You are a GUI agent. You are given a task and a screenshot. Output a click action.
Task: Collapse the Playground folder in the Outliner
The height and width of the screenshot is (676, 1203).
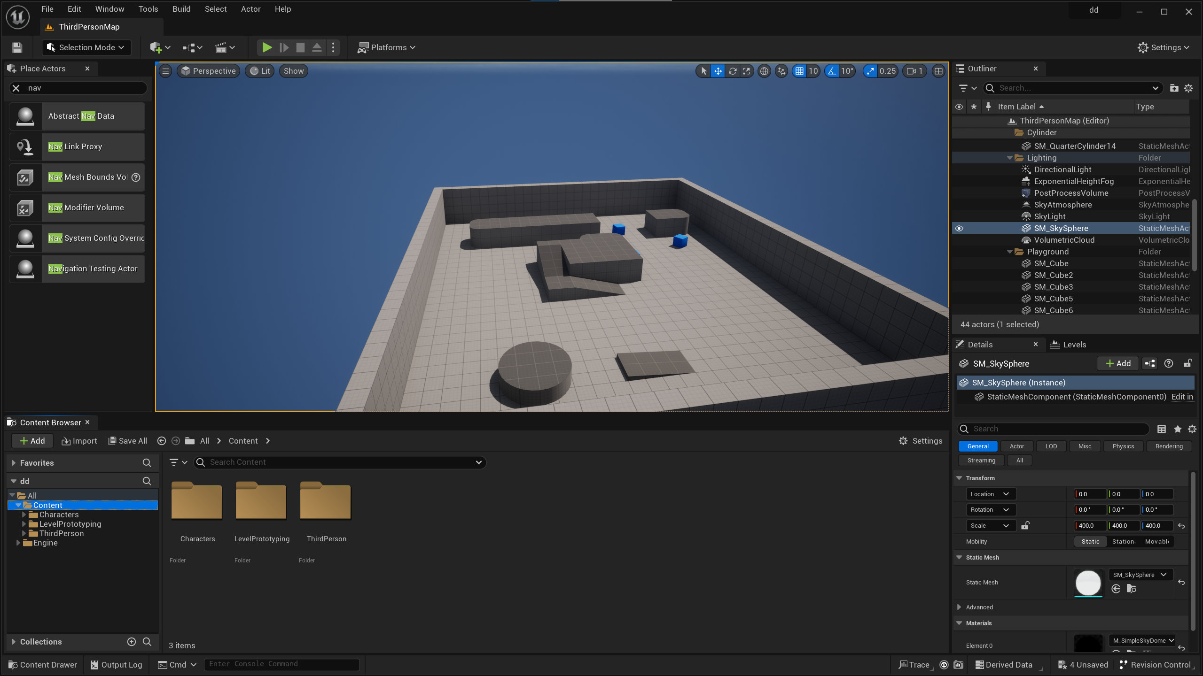click(1009, 252)
